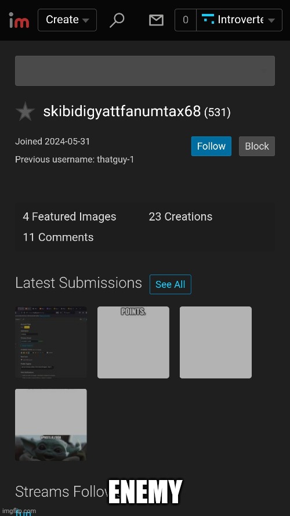290x516 pixels.
Task: Open the dark settings screenshot thumbnail
Action: [x=51, y=342]
